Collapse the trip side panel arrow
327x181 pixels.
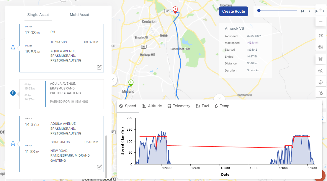(x=113, y=80)
